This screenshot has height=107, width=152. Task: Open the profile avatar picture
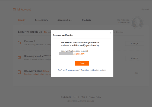[x=137, y=23]
